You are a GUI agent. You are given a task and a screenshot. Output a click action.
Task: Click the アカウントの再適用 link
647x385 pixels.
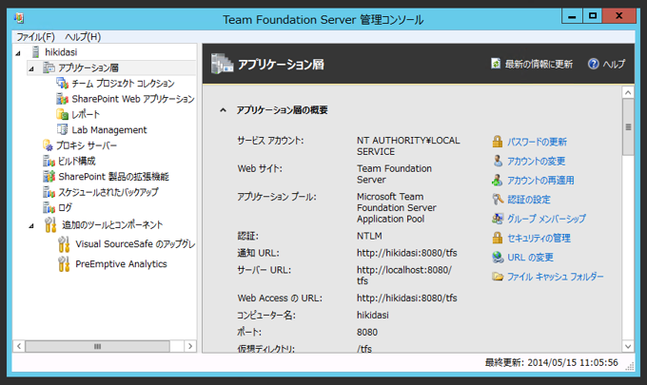coord(540,180)
